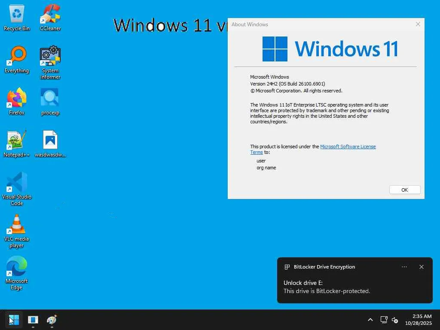Click the 'Version 24H2 (OS Build 26100.6901)' text
440x330 pixels.
[x=287, y=84]
